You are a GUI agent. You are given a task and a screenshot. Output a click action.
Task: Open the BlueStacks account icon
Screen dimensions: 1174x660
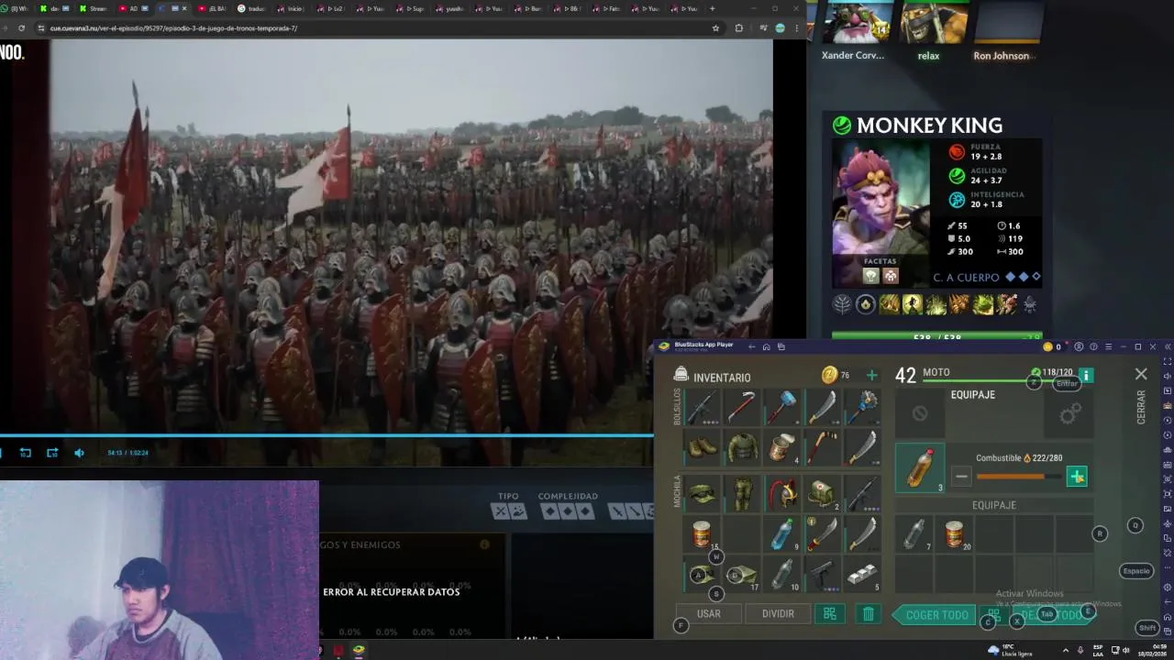pyautogui.click(x=1079, y=346)
